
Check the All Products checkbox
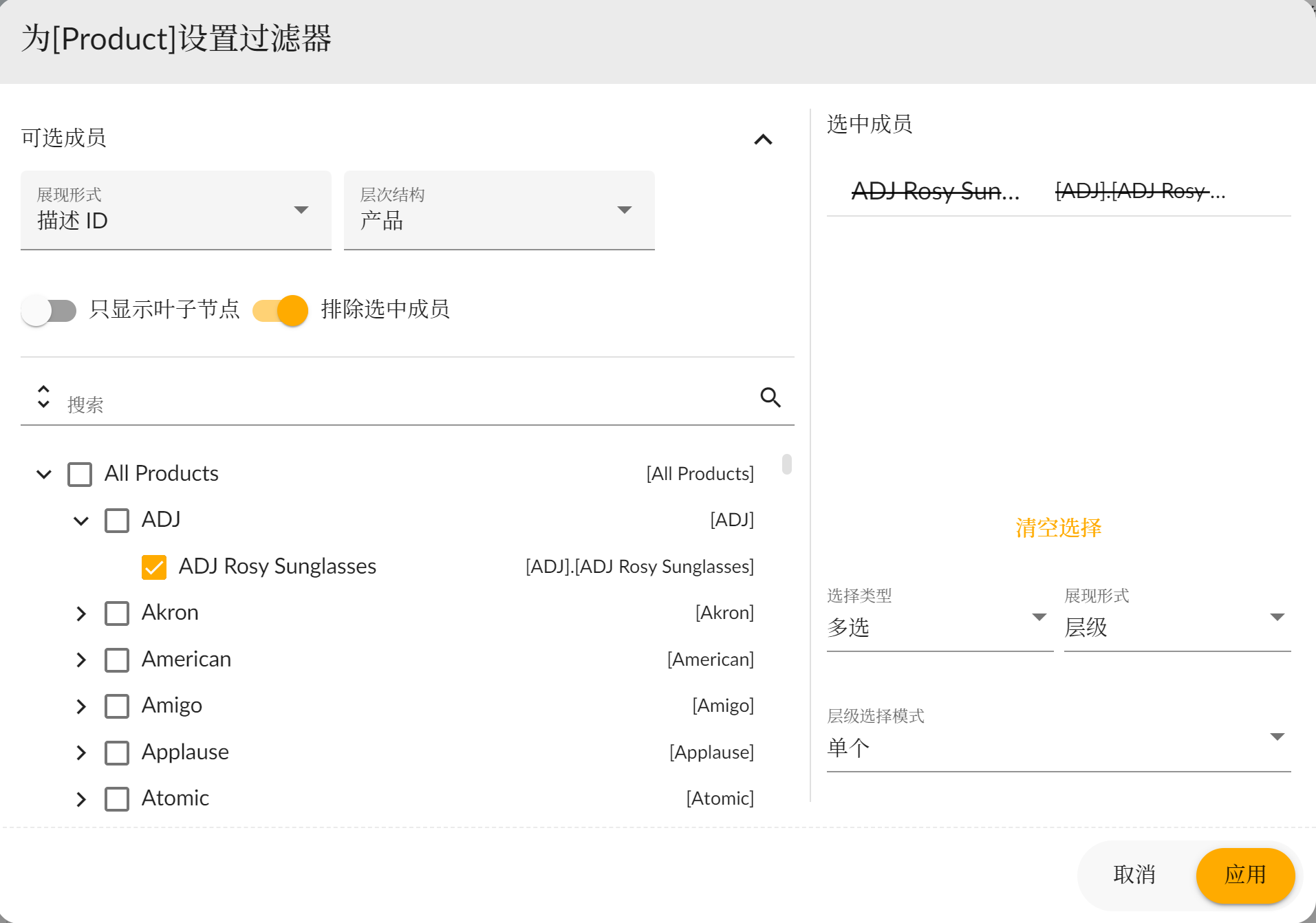tap(80, 475)
